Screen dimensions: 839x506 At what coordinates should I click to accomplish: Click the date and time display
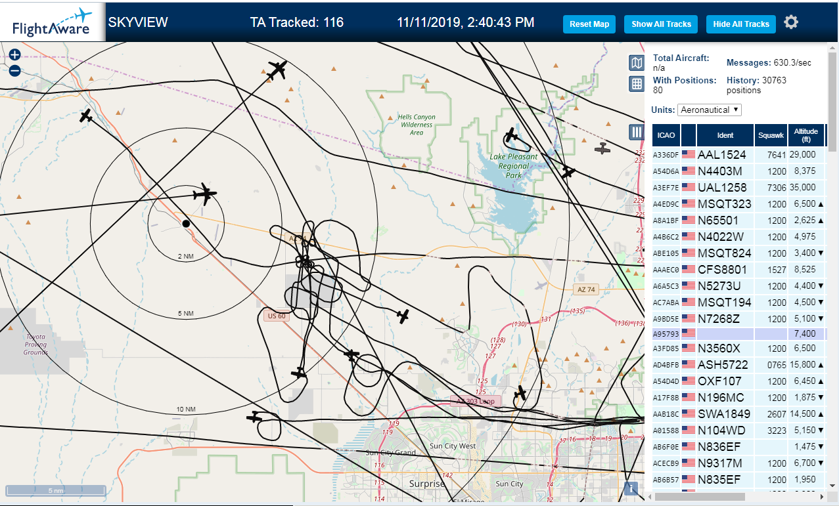(x=465, y=22)
